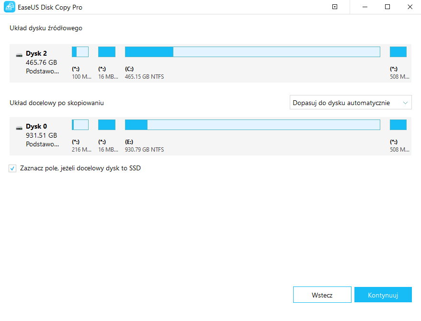The width and height of the screenshot is (421, 321).
Task: Click Kontynuuj to proceed with copying
Action: click(x=383, y=295)
